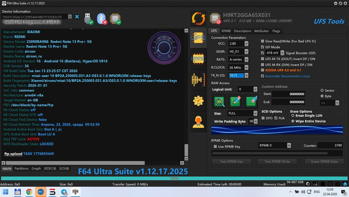
Task: Switch to the JEDEC® tab
Action: click(50, 169)
